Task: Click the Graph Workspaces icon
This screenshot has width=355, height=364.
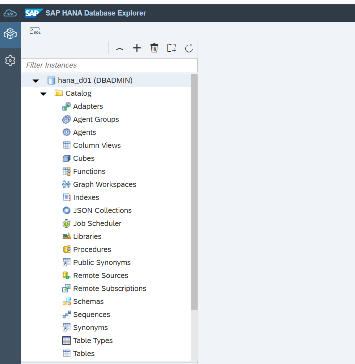Action: [67, 184]
